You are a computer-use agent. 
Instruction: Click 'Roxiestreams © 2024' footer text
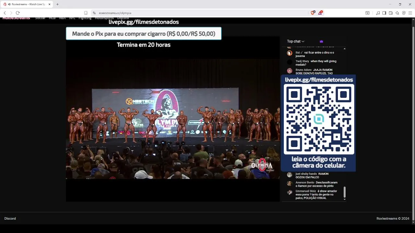393,218
